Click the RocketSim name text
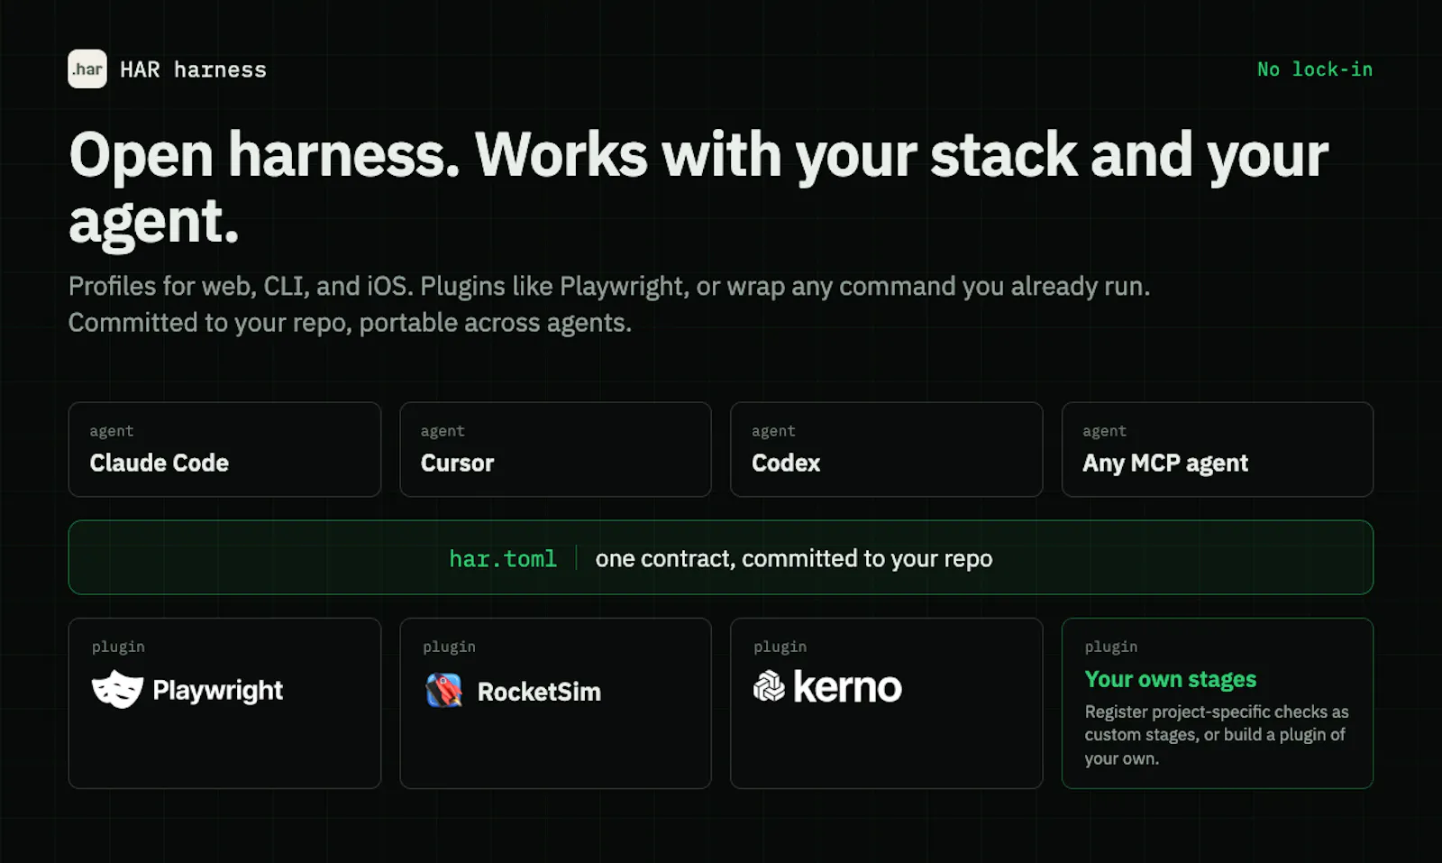 pos(539,692)
